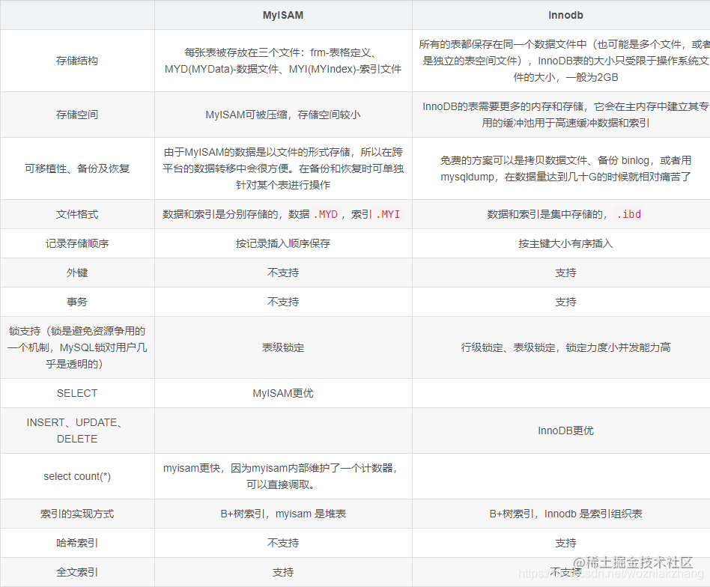Click B+树索引，myisam 是堆表 cell
The width and height of the screenshot is (710, 587).
click(283, 514)
